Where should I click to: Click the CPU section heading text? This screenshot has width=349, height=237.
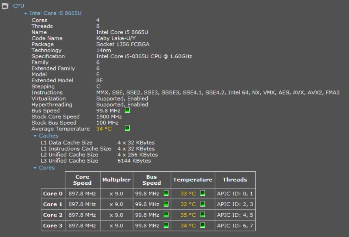pyautogui.click(x=19, y=6)
